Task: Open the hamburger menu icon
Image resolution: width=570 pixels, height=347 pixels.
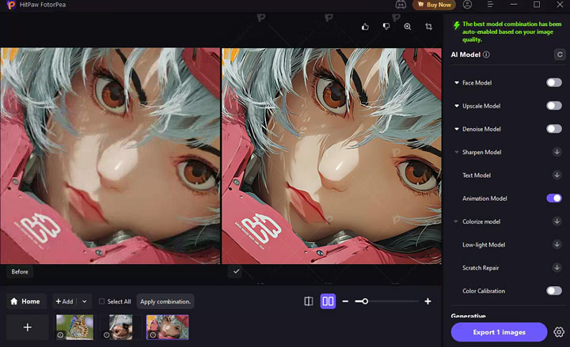Action: point(490,5)
